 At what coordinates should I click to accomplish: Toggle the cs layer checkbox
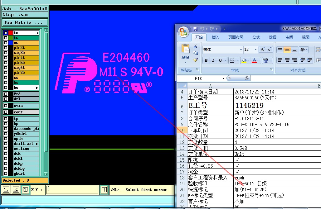point(6,43)
